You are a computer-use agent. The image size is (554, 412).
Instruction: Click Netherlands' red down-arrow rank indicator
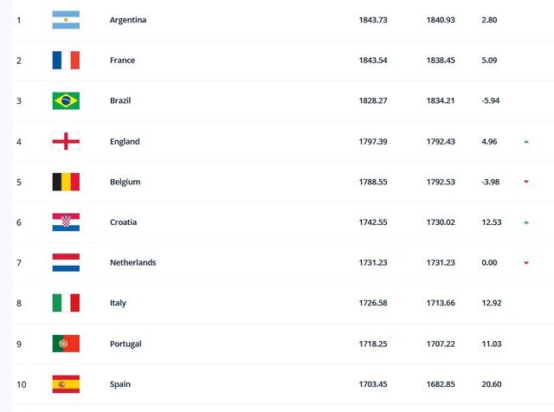[525, 263]
